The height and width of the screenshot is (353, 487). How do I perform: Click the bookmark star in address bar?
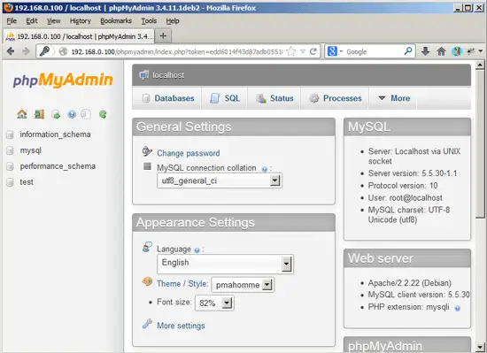[290, 51]
